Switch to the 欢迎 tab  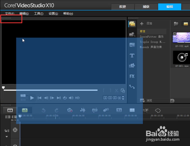[x=123, y=7]
